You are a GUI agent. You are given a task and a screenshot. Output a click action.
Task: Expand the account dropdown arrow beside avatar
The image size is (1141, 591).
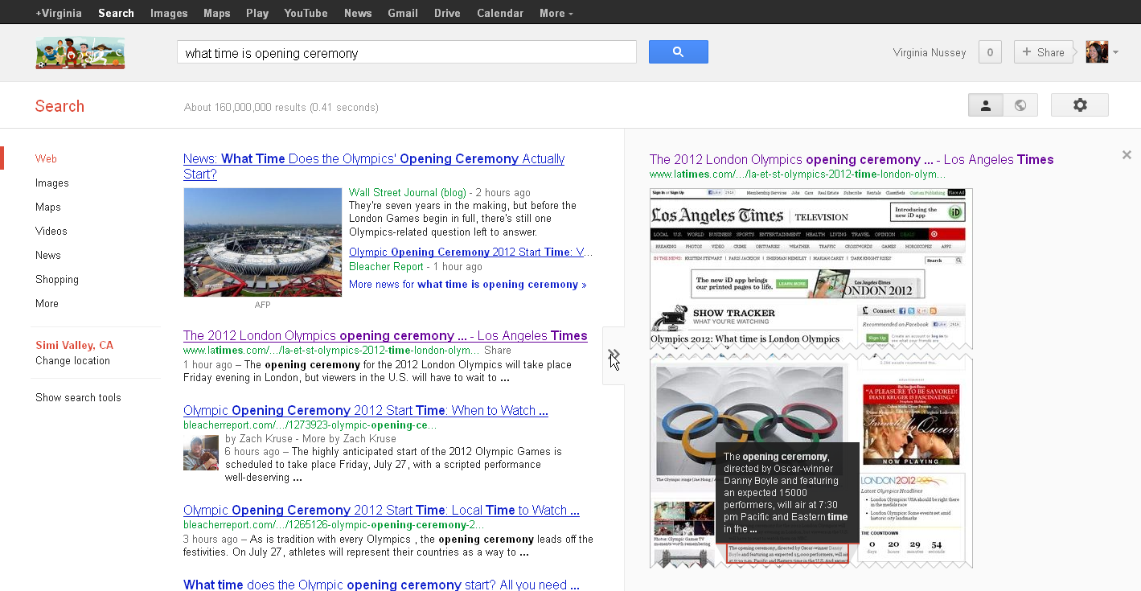[1115, 52]
